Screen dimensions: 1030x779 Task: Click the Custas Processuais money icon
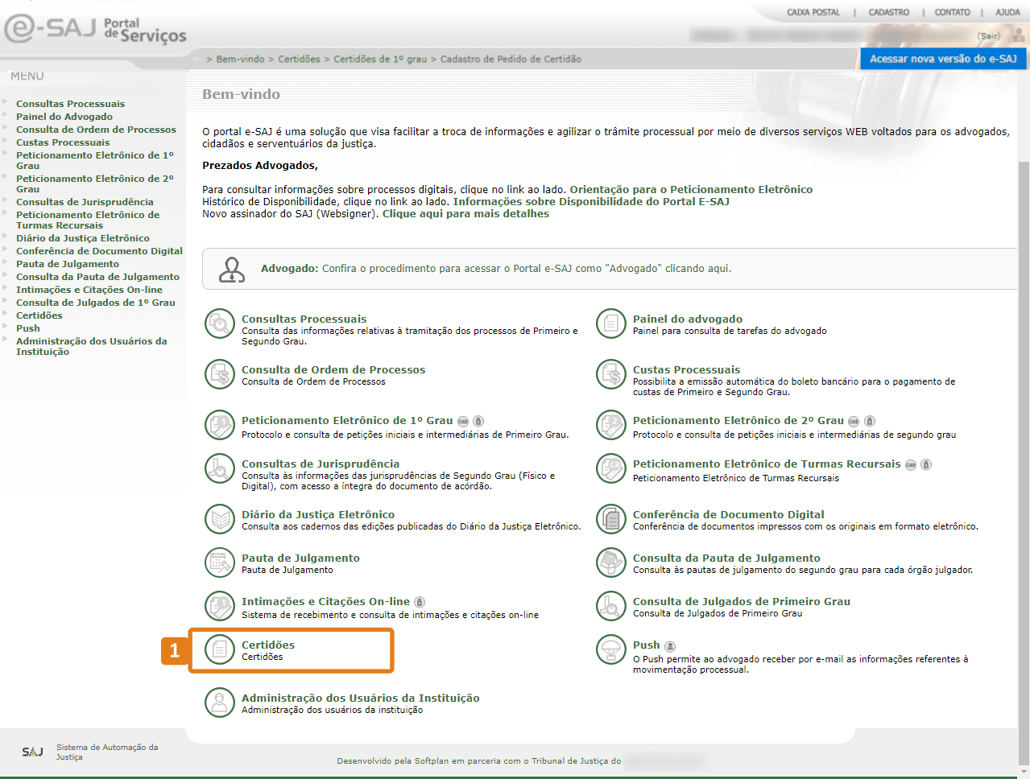(611, 374)
